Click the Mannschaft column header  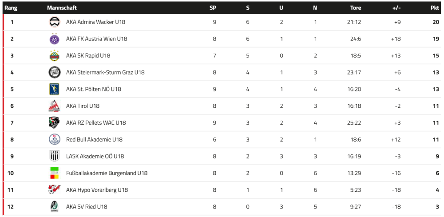point(62,8)
